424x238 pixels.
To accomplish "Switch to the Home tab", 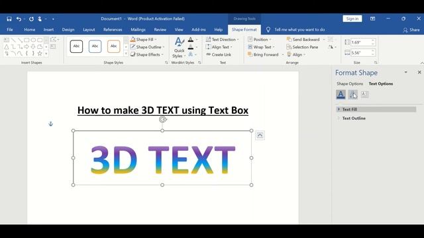I will click(29, 30).
